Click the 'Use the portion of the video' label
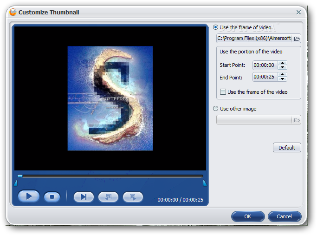This screenshot has height=235, width=317. click(251, 52)
